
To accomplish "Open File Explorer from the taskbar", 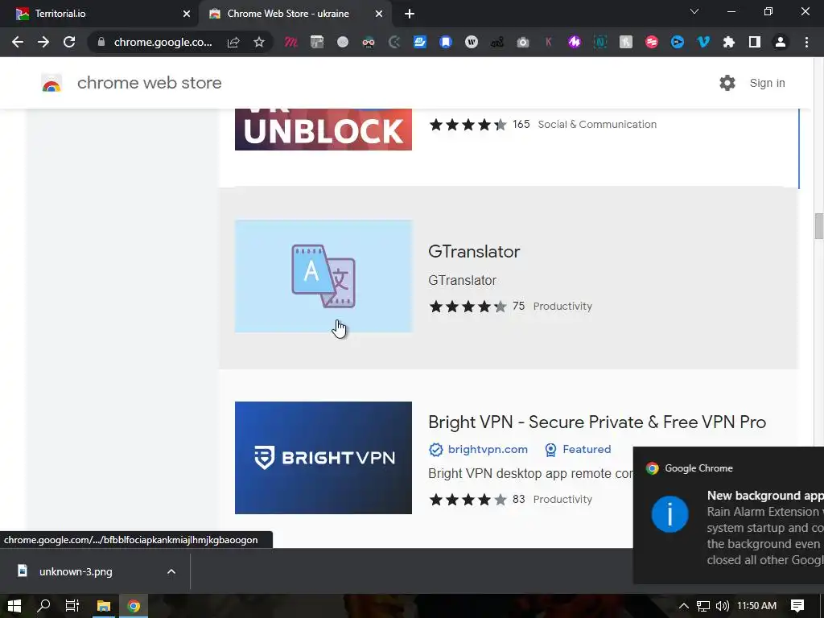I will [x=104, y=606].
